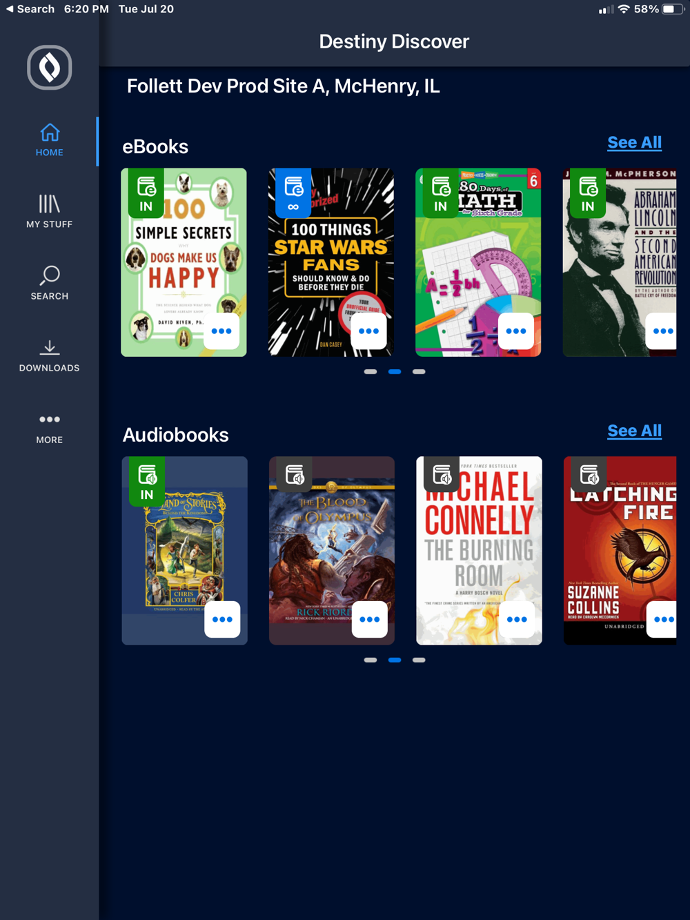The image size is (690, 920).
Task: Open the Downloads tab
Action: (x=49, y=355)
